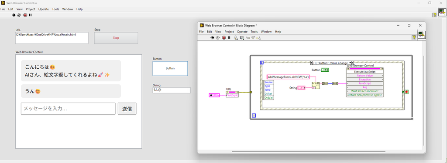Open the event case selector dropdown

coord(350,63)
